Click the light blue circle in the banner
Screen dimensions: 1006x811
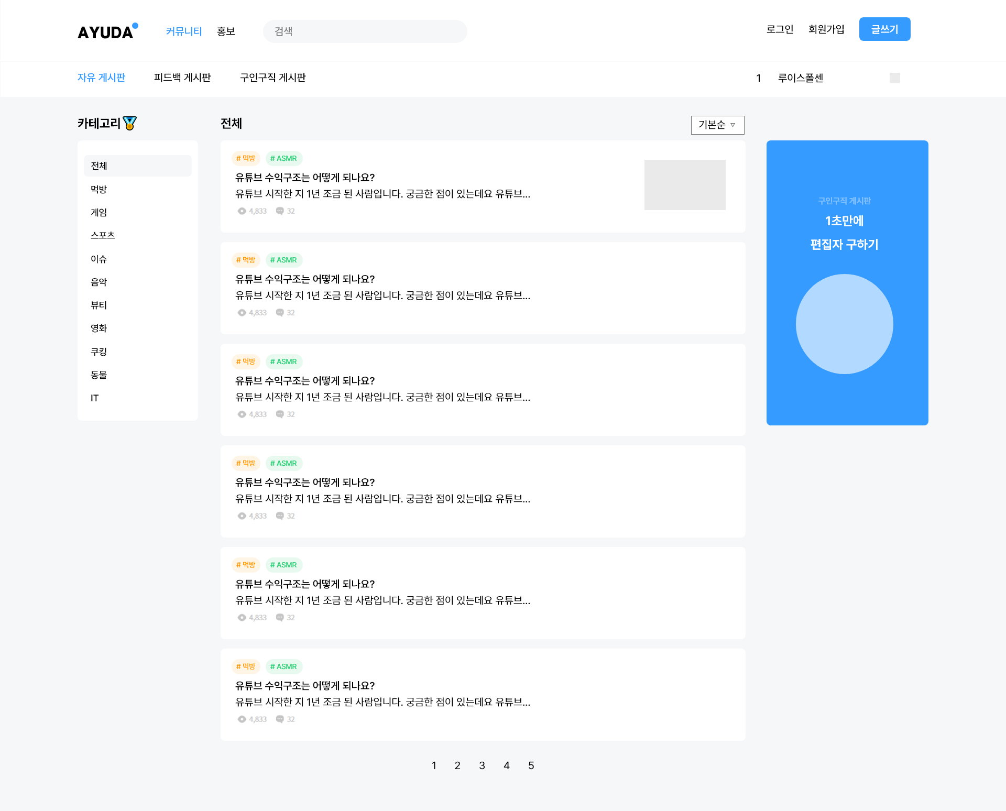[x=844, y=324]
